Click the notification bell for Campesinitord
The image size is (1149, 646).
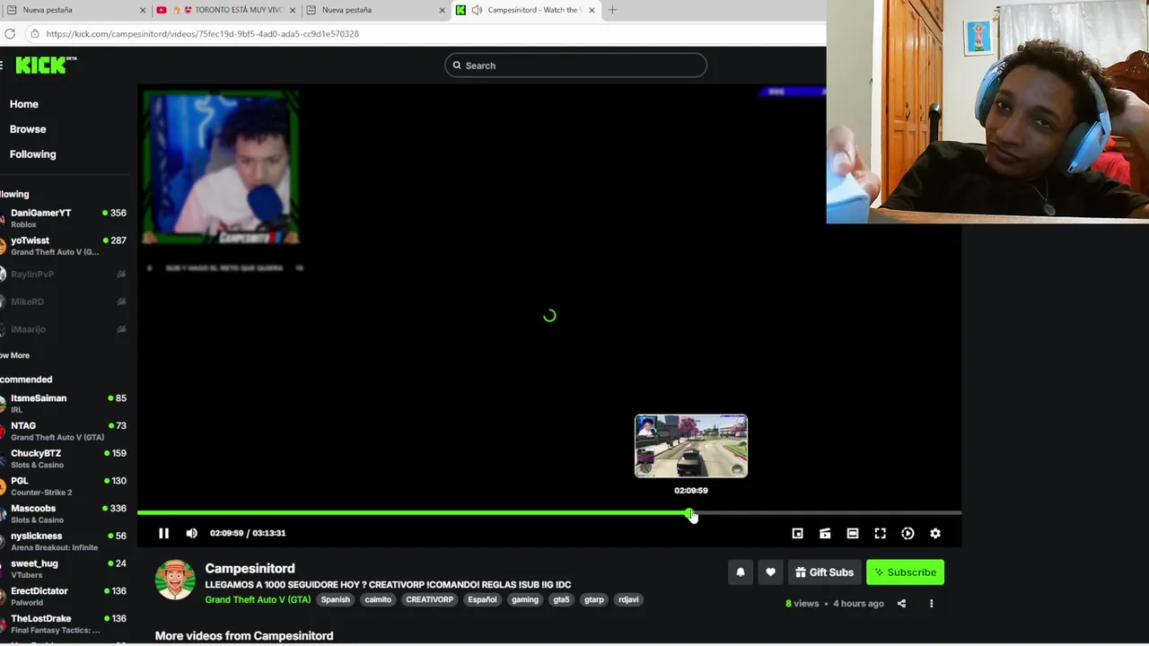click(741, 572)
